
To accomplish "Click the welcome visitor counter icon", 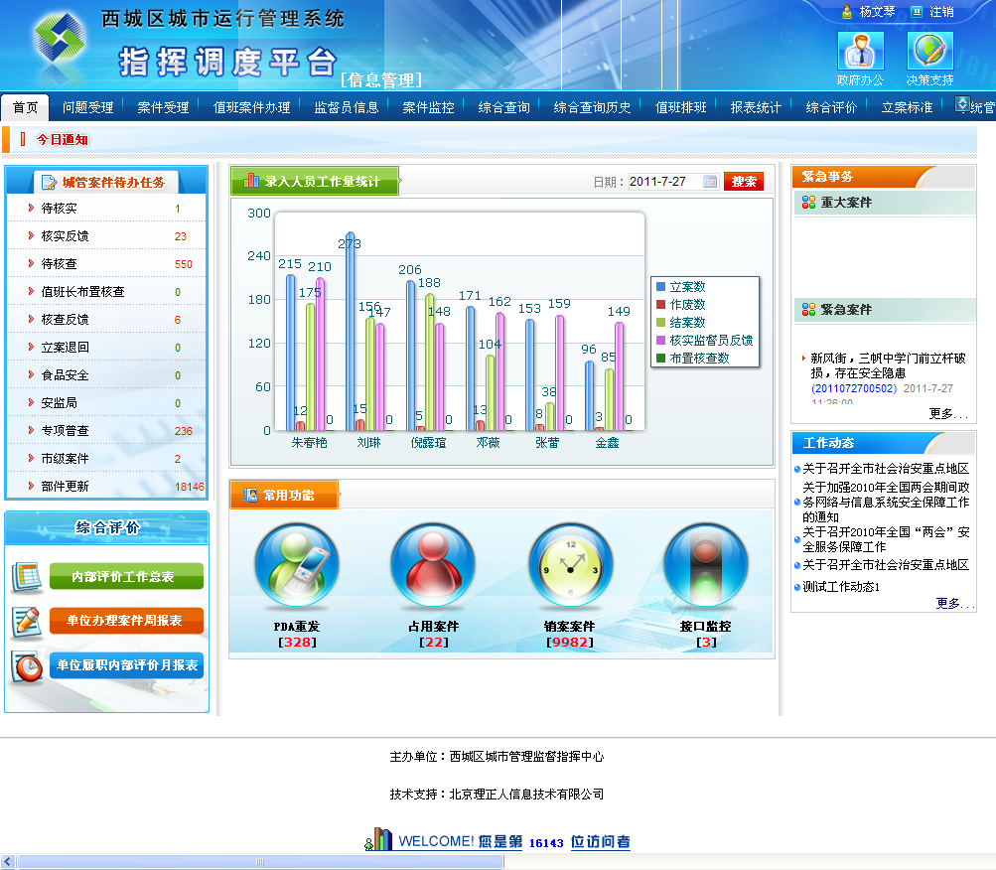I will [379, 839].
